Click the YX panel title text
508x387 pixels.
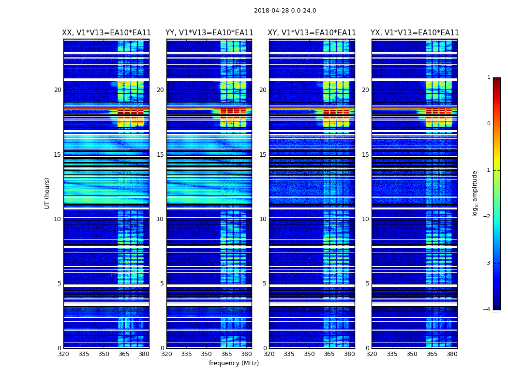pos(415,33)
